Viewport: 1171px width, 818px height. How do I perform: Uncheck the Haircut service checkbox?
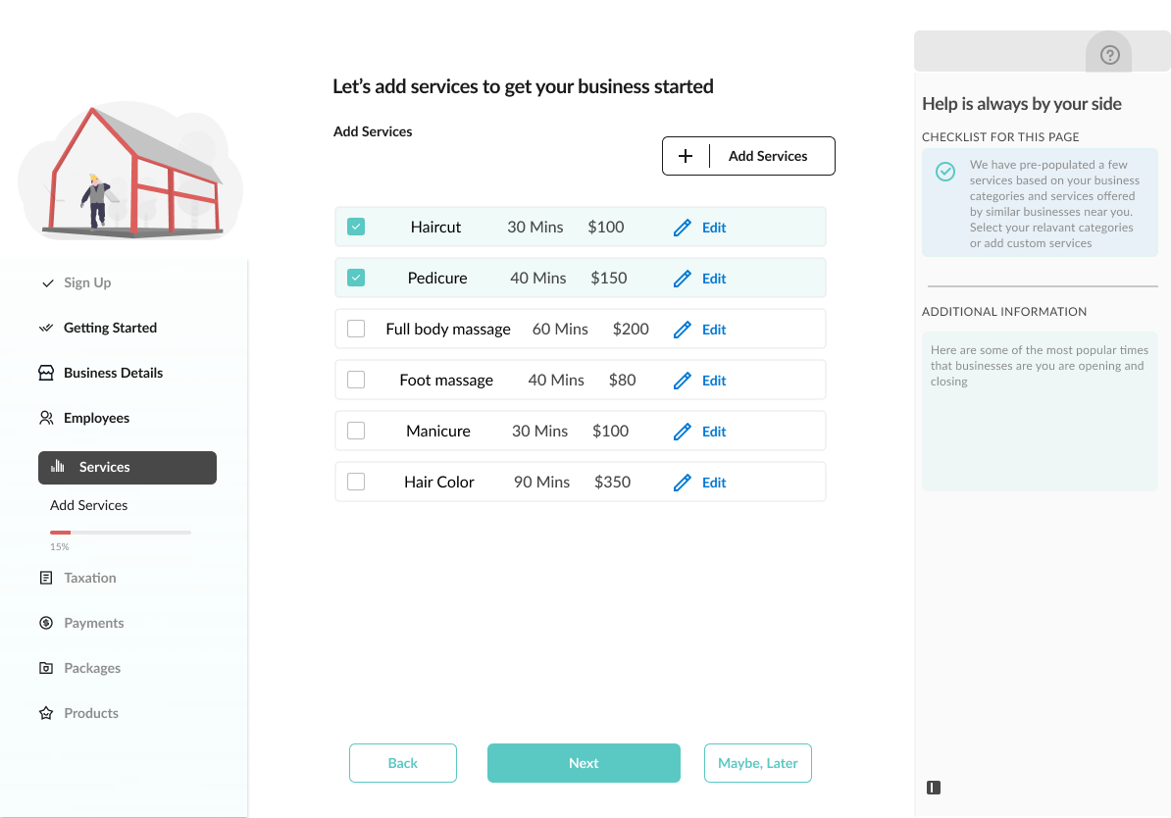coord(356,228)
